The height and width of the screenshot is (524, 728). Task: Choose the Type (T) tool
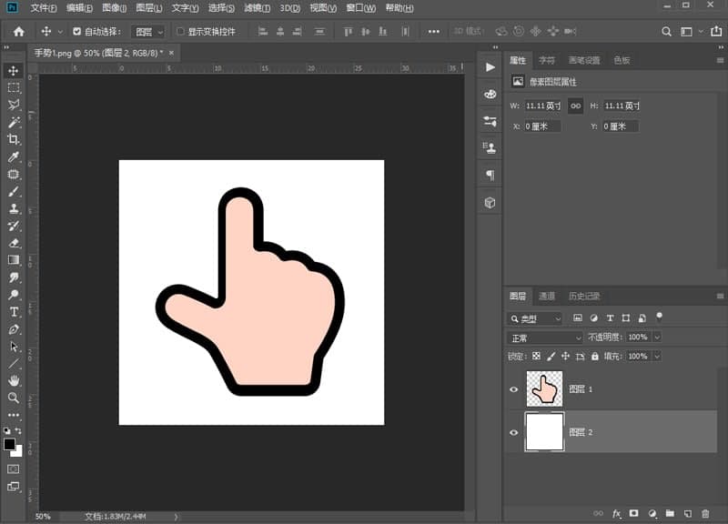14,312
